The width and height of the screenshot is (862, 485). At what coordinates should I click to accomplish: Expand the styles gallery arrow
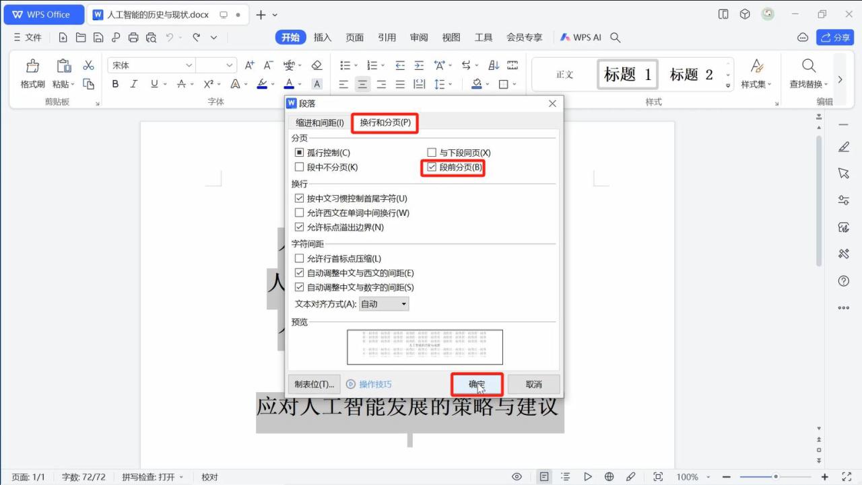pos(728,85)
